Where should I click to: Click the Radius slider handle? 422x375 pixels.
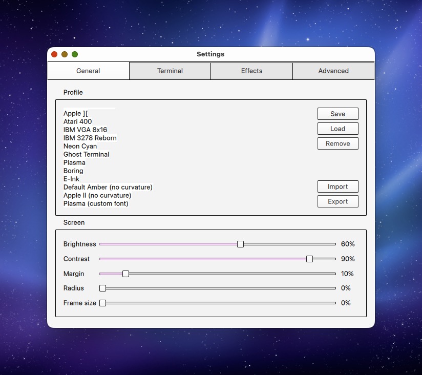pos(102,288)
